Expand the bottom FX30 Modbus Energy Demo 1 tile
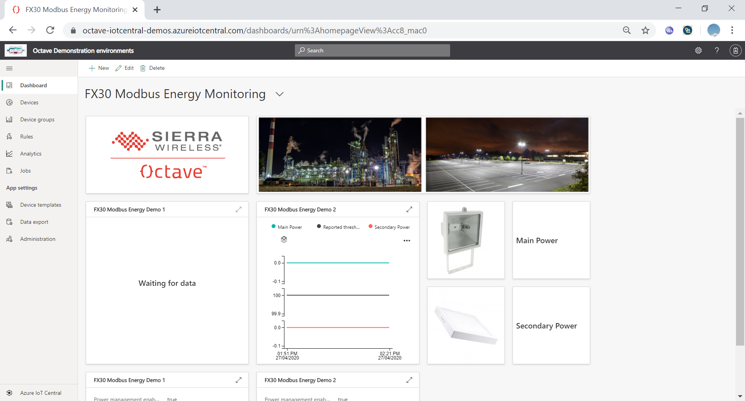The height and width of the screenshot is (401, 745). tap(239, 380)
